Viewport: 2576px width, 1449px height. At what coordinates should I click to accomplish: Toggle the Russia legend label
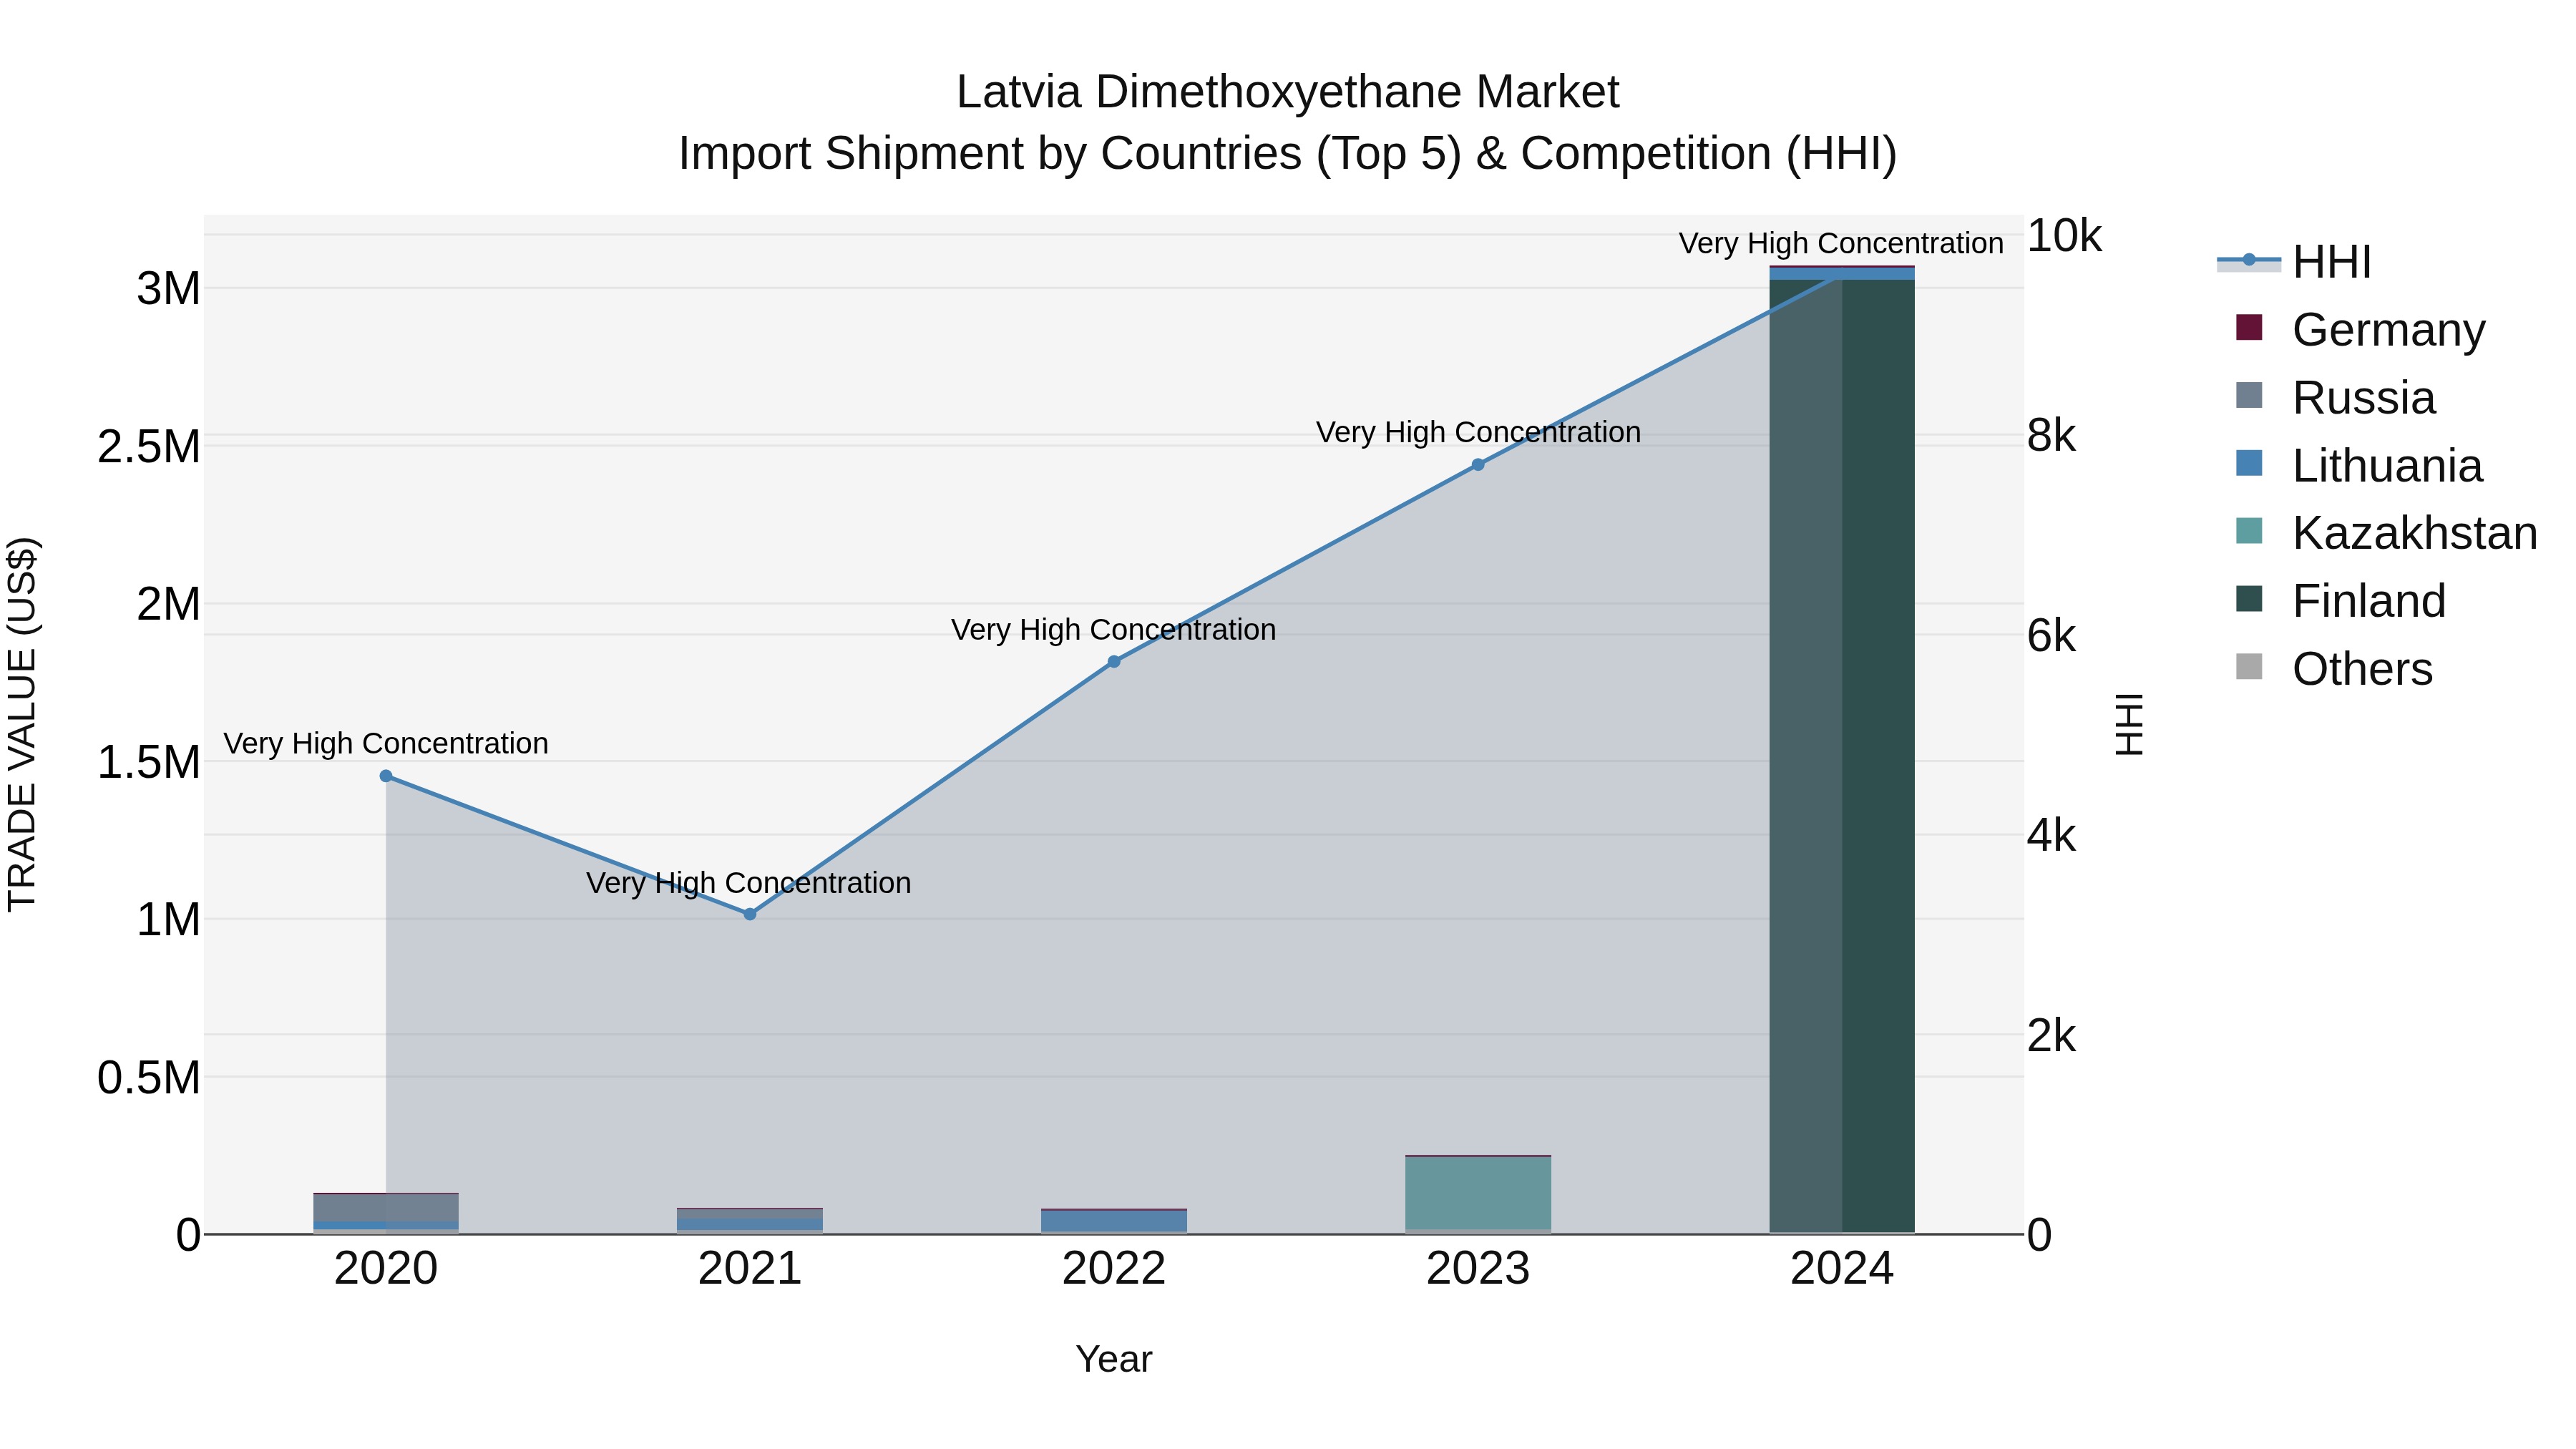point(2364,398)
